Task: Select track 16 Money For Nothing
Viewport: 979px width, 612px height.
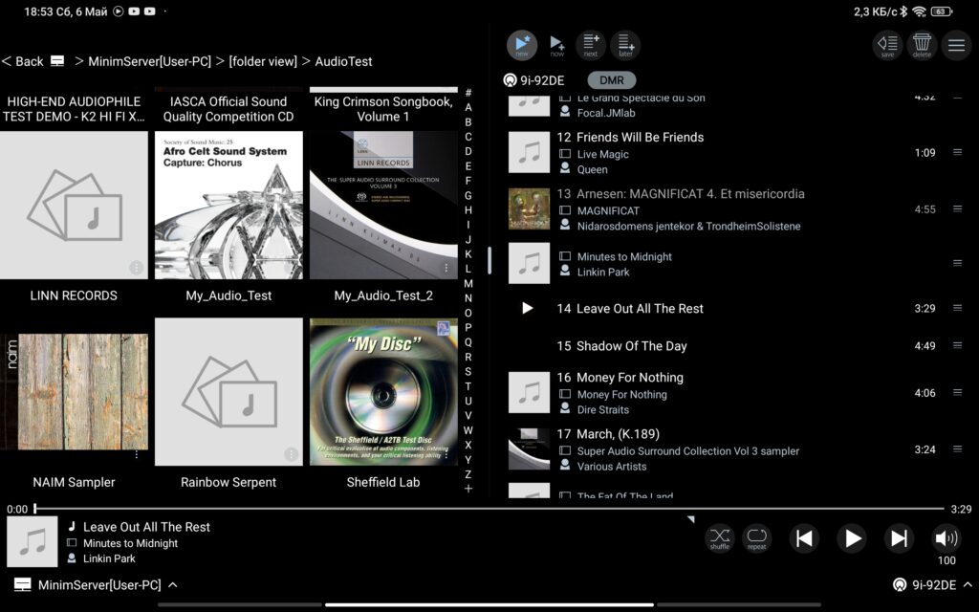Action: 737,393
